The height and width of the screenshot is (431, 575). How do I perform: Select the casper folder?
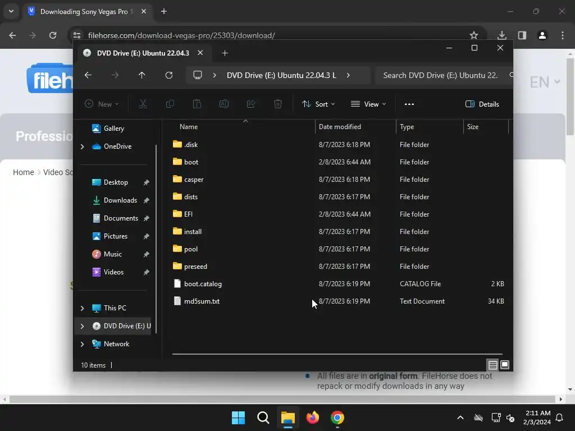coord(194,180)
